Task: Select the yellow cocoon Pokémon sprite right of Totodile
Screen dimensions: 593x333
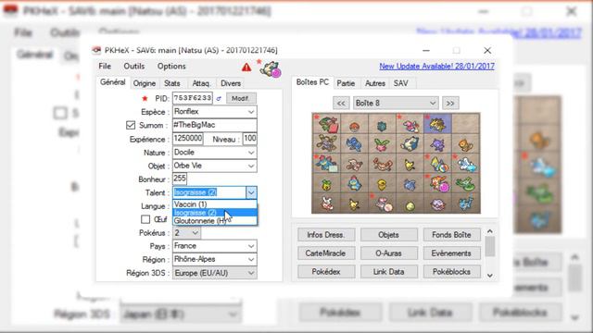Action: tap(382, 185)
